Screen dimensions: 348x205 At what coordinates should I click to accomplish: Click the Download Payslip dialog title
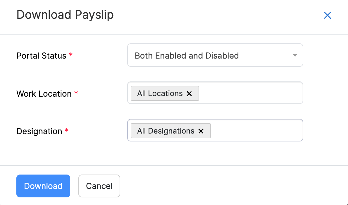pos(65,15)
